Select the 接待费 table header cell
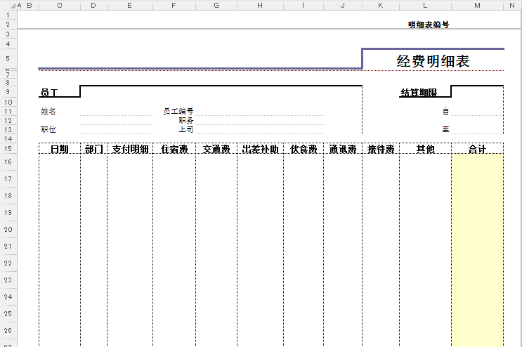Image resolution: width=522 pixels, height=347 pixels. 380,149
